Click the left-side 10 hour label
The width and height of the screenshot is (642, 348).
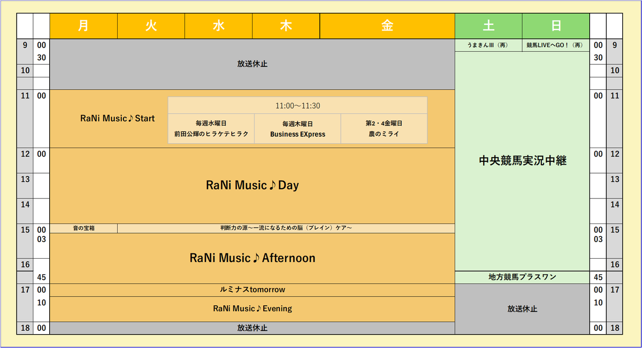point(25,71)
